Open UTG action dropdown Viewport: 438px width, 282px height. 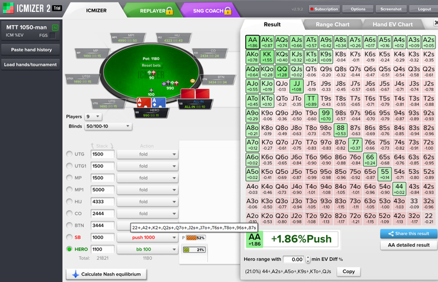pyautogui.click(x=147, y=154)
